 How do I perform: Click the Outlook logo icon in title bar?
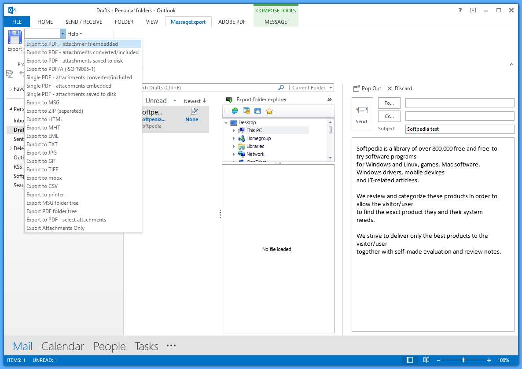[12, 10]
